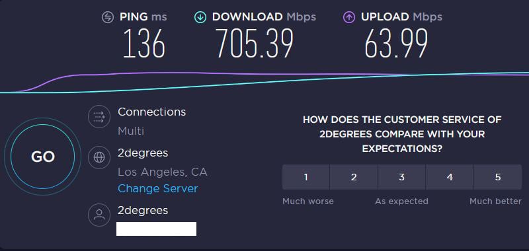The height and width of the screenshot is (251, 529).
Task: Click the purple upload arrow icon
Action: [x=349, y=17]
